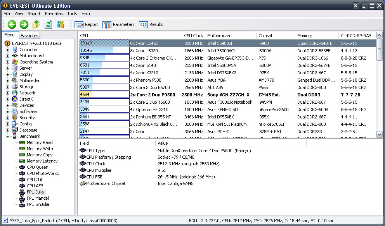
Task: Select the Config tree icon
Action: (15, 124)
